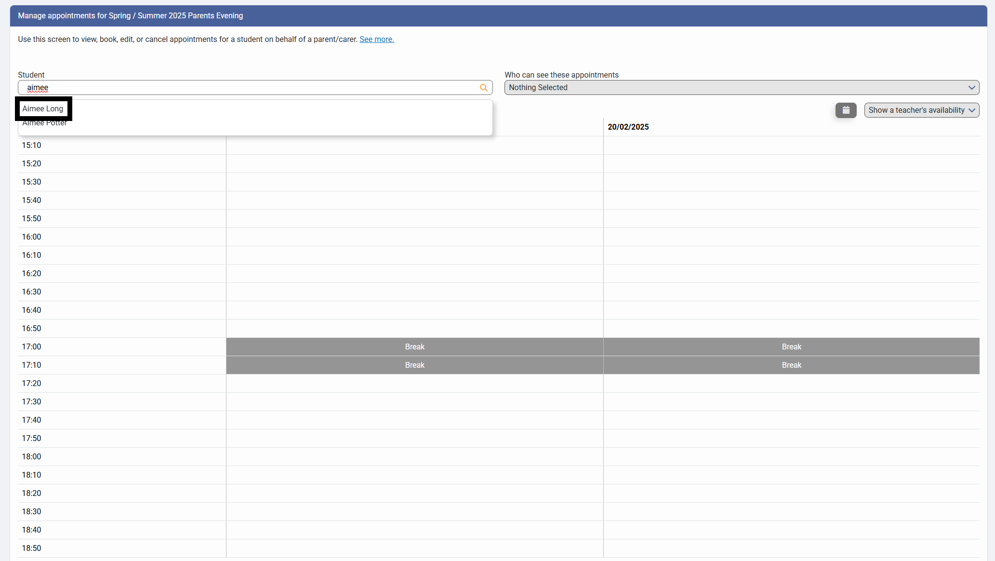Click the 16:40 slot in first column

pyautogui.click(x=414, y=310)
